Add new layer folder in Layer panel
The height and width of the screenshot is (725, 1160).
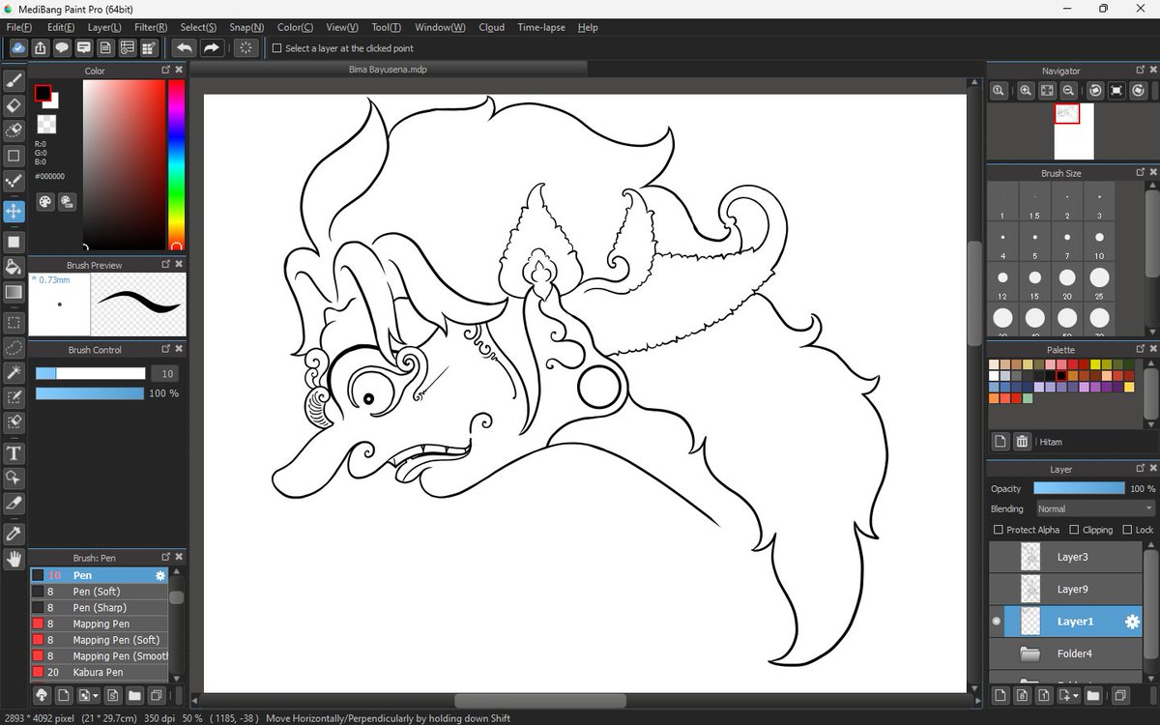click(x=1093, y=695)
